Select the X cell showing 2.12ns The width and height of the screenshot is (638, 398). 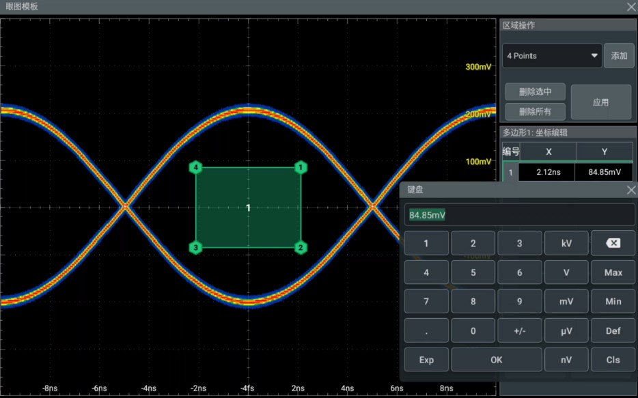click(548, 172)
